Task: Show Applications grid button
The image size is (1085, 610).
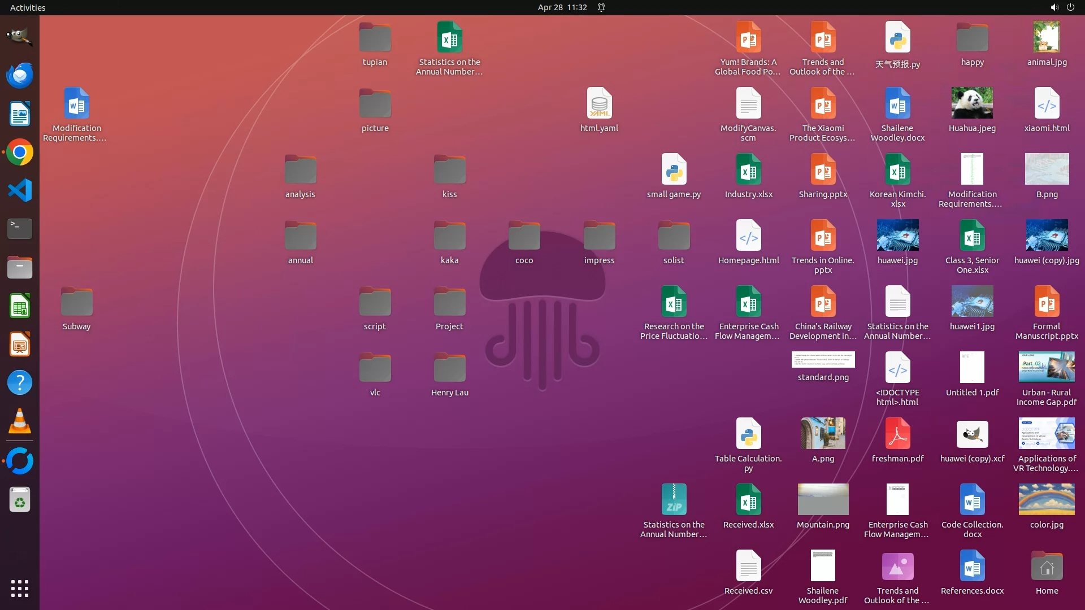Action: [x=19, y=589]
